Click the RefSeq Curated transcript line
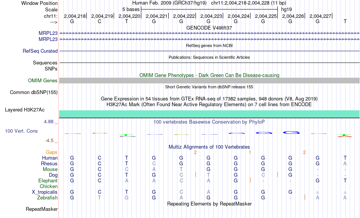 click(210, 51)
